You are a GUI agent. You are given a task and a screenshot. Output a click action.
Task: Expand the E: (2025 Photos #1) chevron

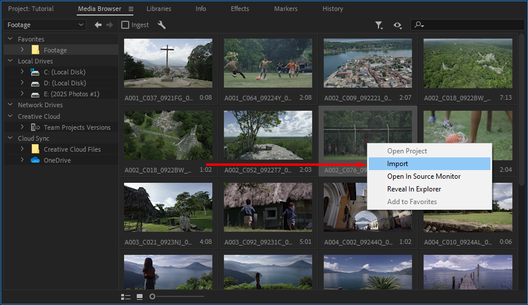[x=22, y=94]
